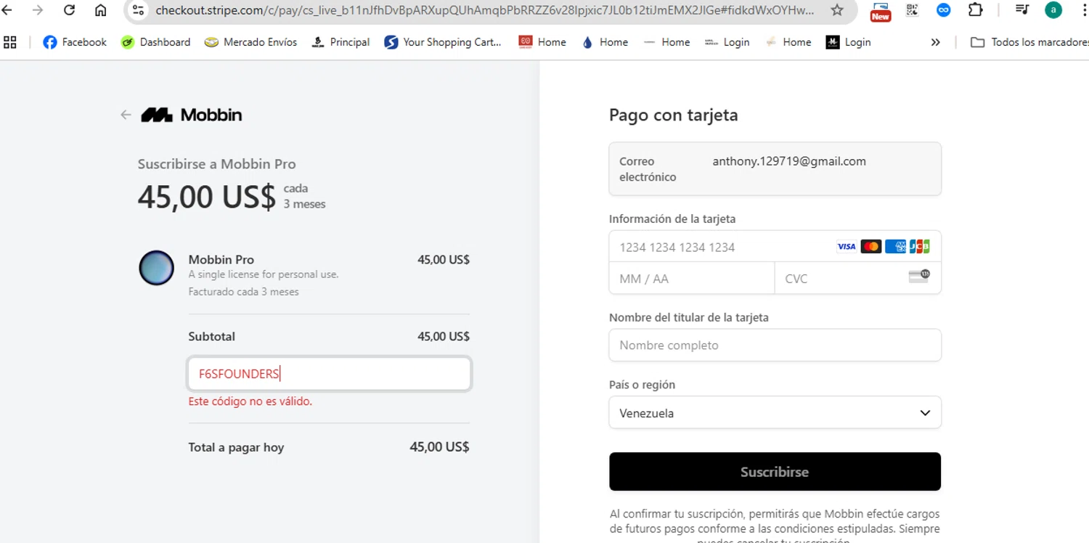Viewport: 1089px width, 543px height.
Task: Click the Nombre completo field
Action: tap(775, 346)
